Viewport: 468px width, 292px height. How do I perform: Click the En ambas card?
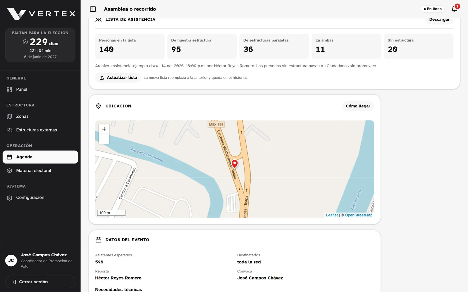pos(346,46)
